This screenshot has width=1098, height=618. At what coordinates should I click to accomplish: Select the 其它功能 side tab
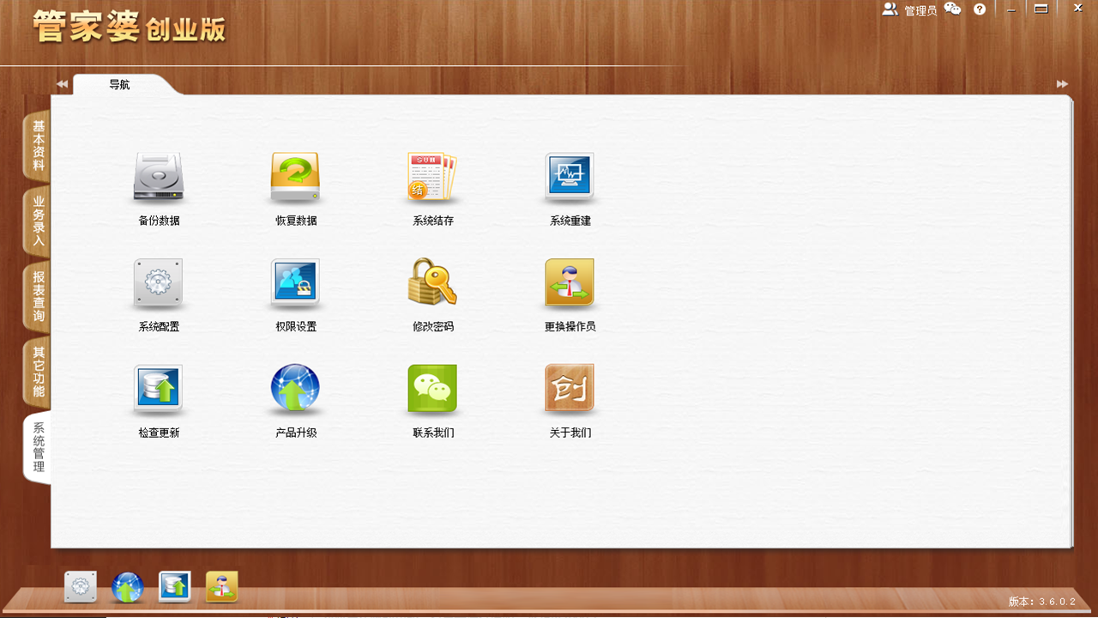38,372
